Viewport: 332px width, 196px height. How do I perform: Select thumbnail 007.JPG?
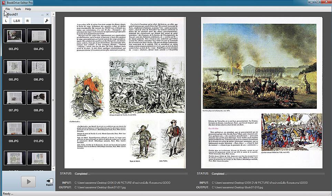pos(14,97)
